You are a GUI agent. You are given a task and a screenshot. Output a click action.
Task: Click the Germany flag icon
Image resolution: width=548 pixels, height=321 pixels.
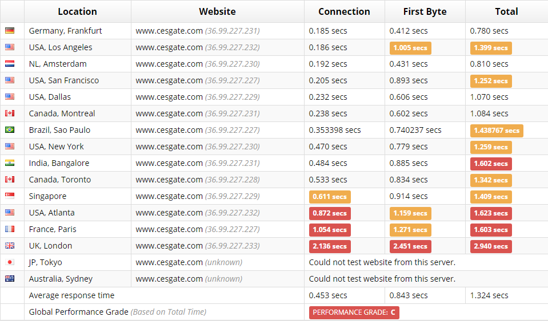pyautogui.click(x=10, y=31)
